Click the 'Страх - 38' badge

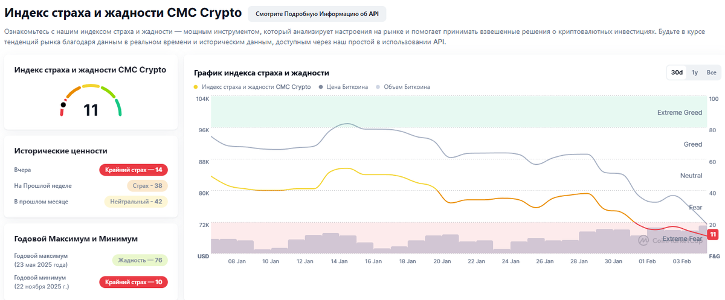tap(147, 186)
